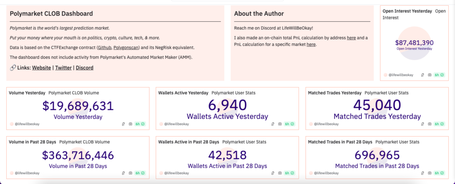Click link icon on Wallets Active Yesterday card

(x=272, y=124)
